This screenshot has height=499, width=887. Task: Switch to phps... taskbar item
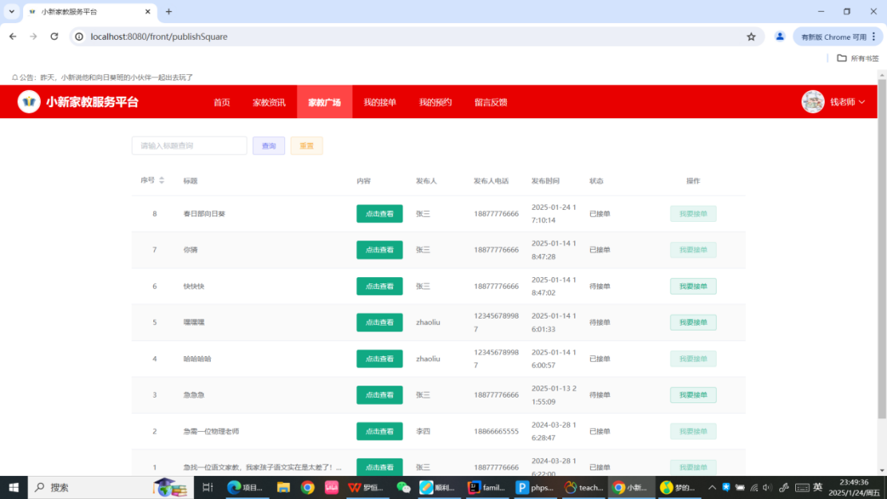coord(535,487)
